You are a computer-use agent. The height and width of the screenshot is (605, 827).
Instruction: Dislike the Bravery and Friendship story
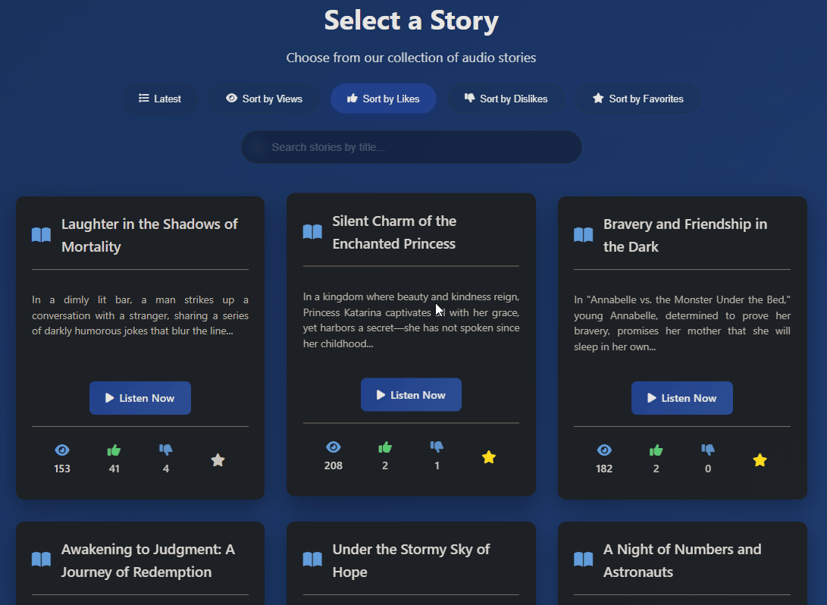tap(708, 450)
